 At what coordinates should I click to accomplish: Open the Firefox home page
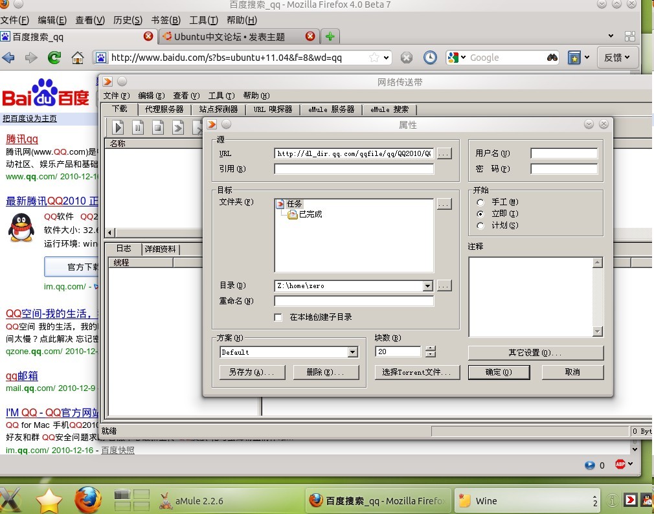(x=78, y=58)
